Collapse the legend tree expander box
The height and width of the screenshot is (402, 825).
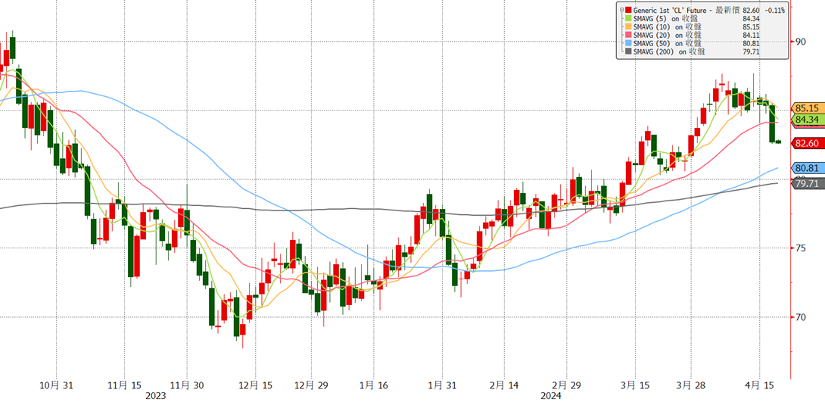622,10
